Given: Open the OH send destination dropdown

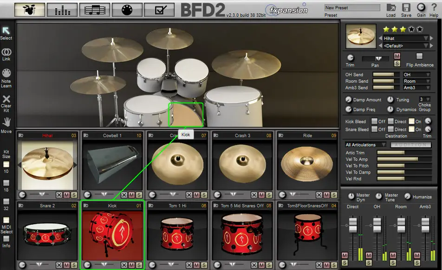Looking at the screenshot, I should (416, 74).
